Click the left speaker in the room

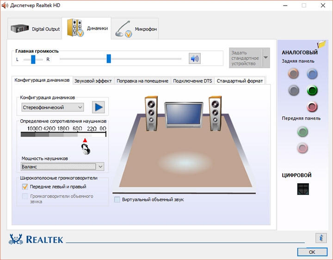(151, 113)
